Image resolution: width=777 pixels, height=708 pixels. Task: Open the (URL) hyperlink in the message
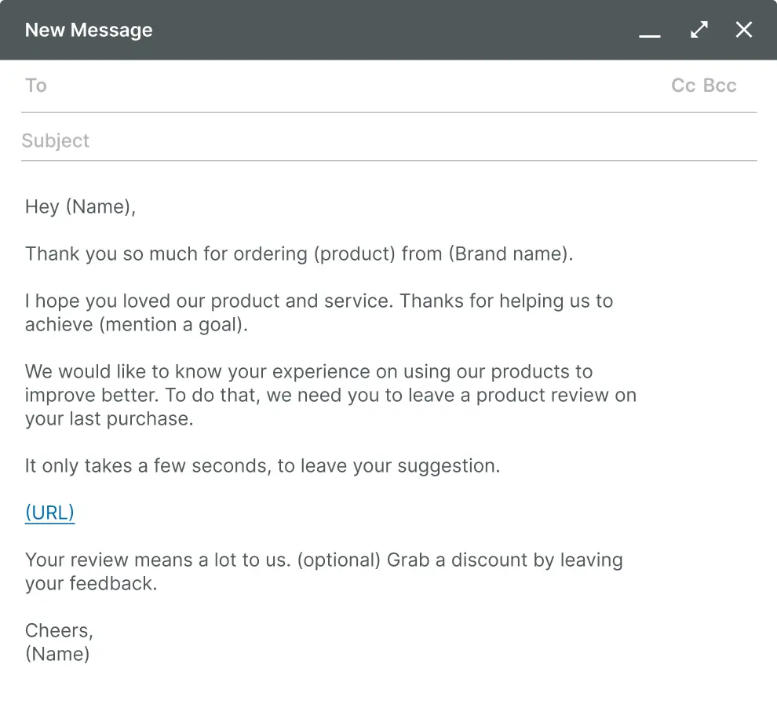pyautogui.click(x=49, y=513)
